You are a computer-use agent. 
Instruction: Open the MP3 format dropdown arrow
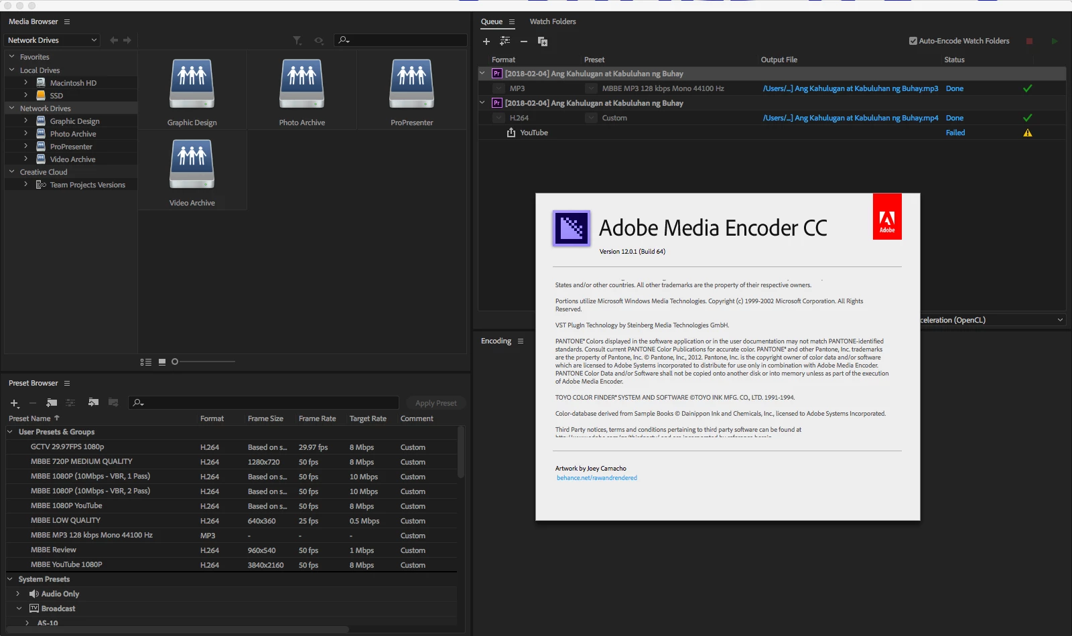coord(498,88)
